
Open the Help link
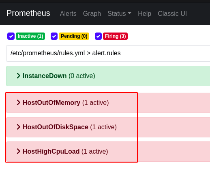(144, 13)
